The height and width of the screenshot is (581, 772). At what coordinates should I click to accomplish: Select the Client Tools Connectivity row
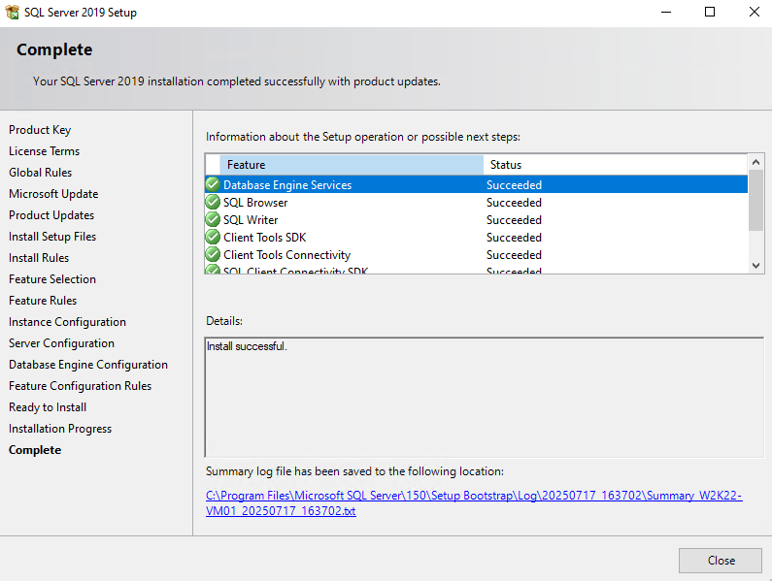(476, 254)
